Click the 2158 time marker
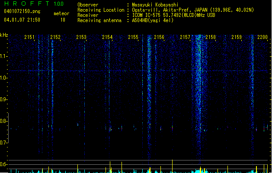This screenshot has width=272, height=173. 211,37
